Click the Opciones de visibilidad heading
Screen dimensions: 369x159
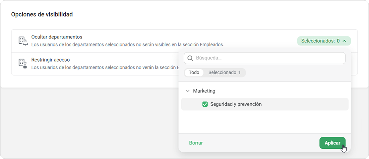tap(42, 15)
